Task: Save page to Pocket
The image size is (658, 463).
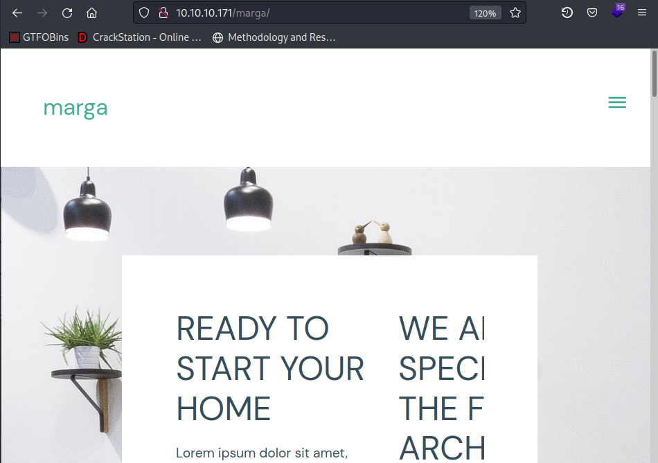Action: click(x=592, y=13)
